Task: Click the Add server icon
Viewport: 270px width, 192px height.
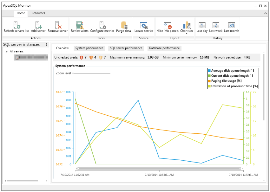Action: click(38, 25)
